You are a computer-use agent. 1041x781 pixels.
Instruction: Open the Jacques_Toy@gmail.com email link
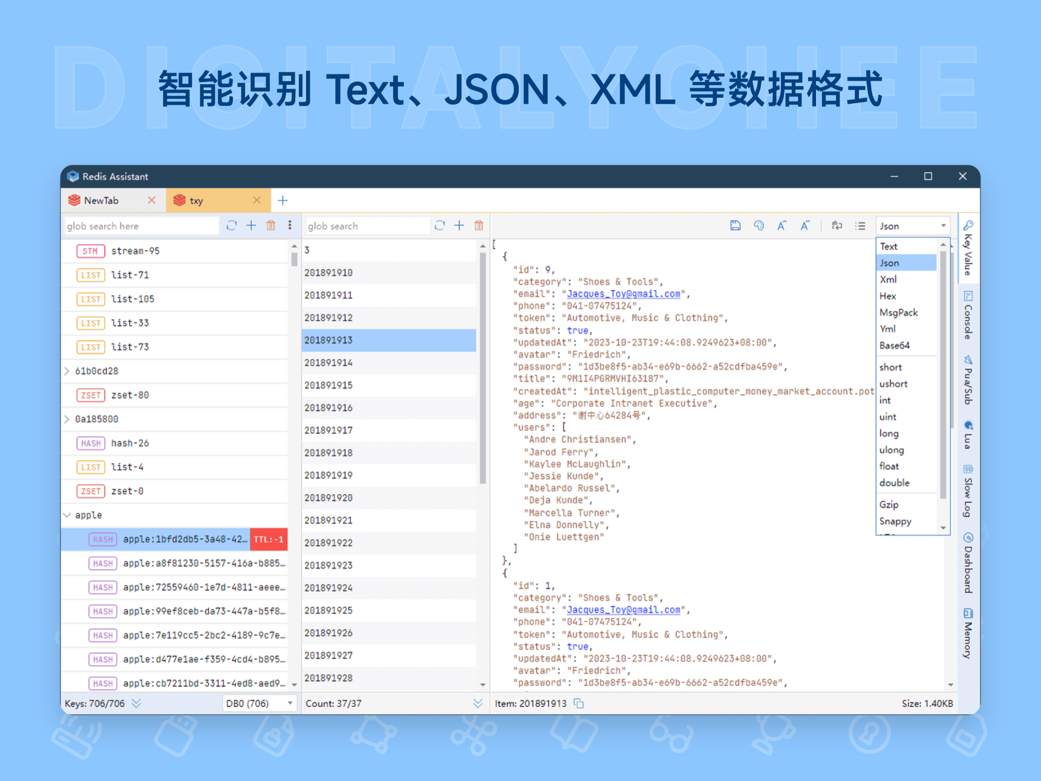[x=623, y=293]
